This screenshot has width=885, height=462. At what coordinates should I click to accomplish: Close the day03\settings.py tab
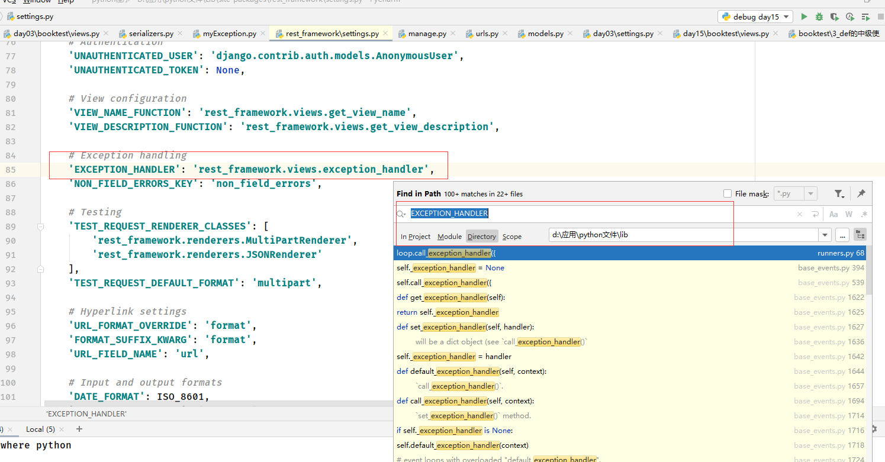point(659,34)
